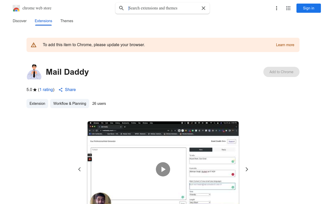This screenshot has height=204, width=326.
Task: Switch to the Extensions tab
Action: point(44,21)
